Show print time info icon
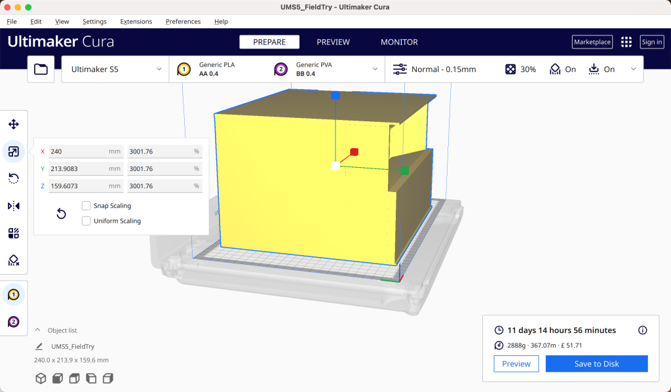This screenshot has height=392, width=671. (642, 330)
